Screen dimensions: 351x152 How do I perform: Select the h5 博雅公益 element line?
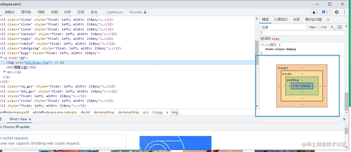click(21, 67)
